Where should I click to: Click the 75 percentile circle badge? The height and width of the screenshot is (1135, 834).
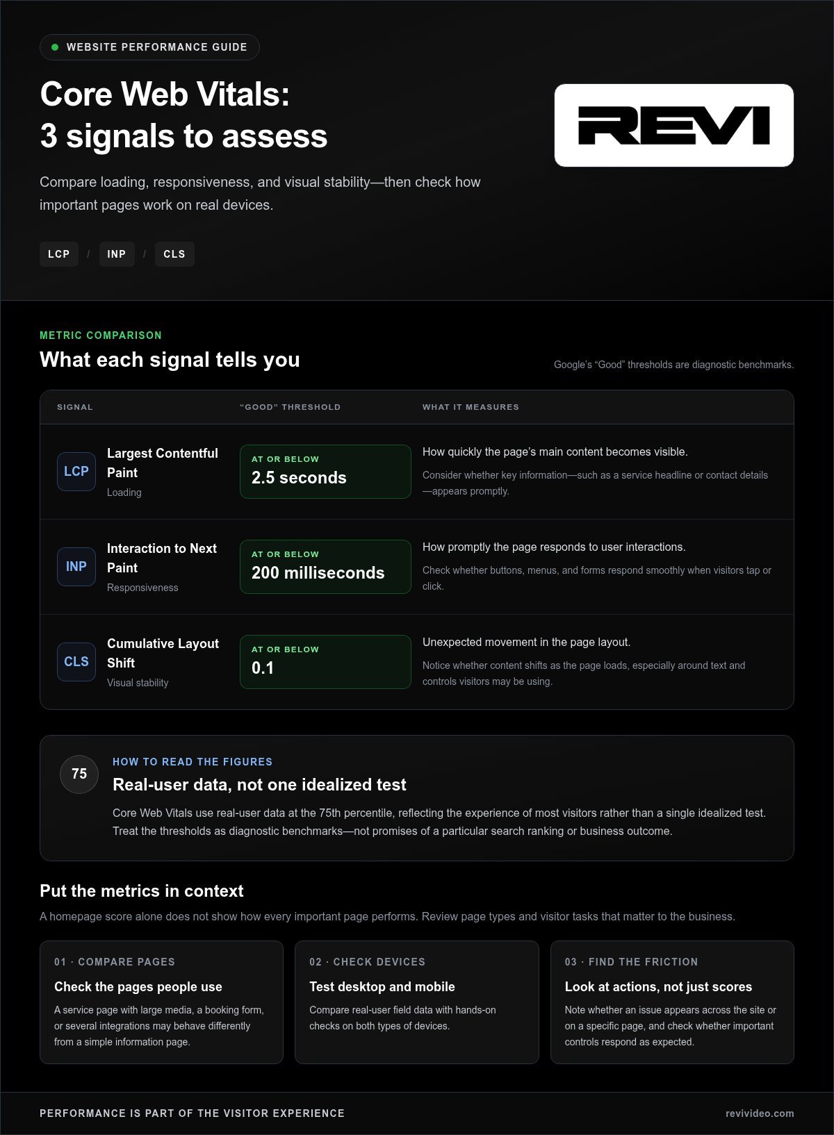tap(79, 774)
